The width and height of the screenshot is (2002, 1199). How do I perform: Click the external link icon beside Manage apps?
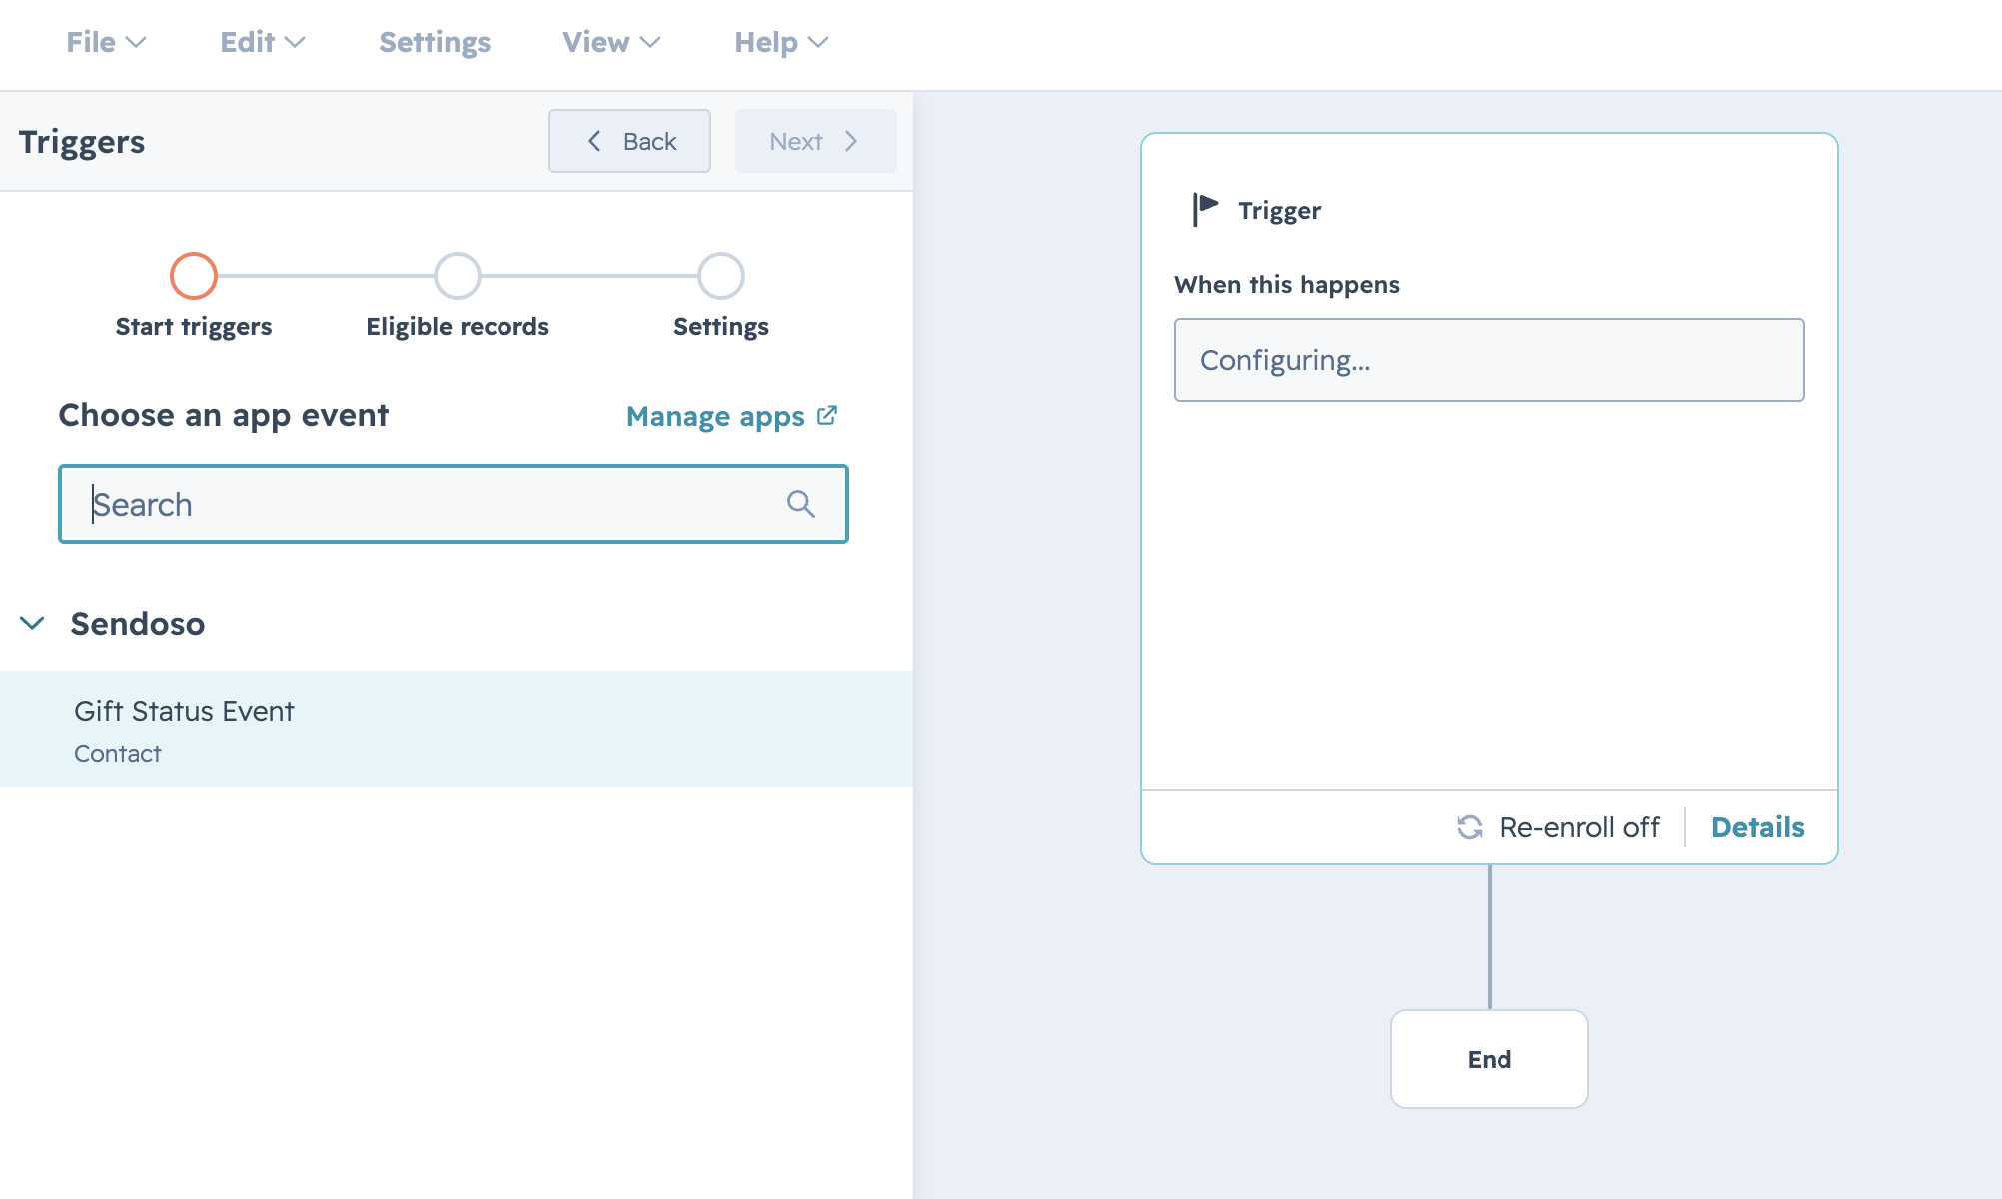pos(827,415)
